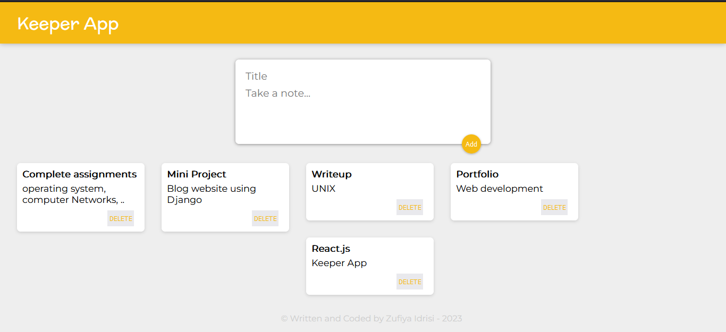This screenshot has width=726, height=332.
Task: Click the UNIX note body text
Action: 323,189
